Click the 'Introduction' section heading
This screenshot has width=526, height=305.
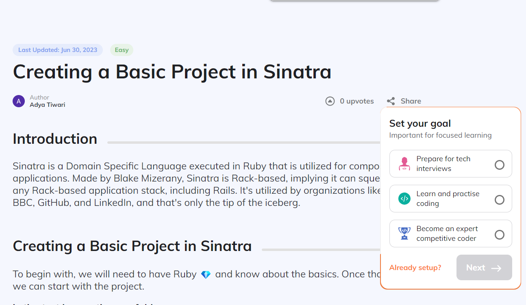click(55, 139)
